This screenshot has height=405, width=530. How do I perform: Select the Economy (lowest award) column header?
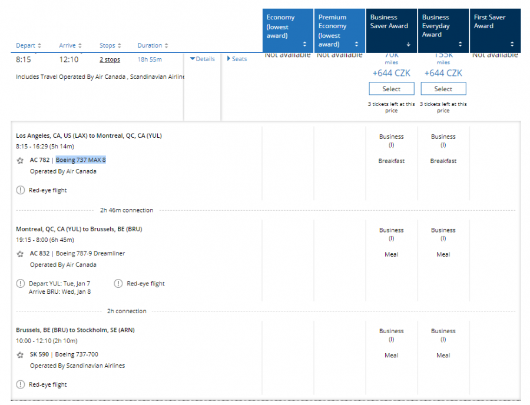click(287, 31)
